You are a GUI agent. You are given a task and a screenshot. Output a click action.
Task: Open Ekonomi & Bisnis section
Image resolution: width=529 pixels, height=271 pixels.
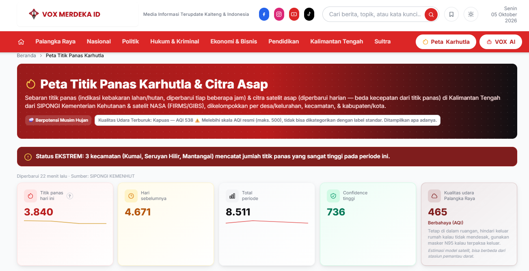tap(234, 41)
